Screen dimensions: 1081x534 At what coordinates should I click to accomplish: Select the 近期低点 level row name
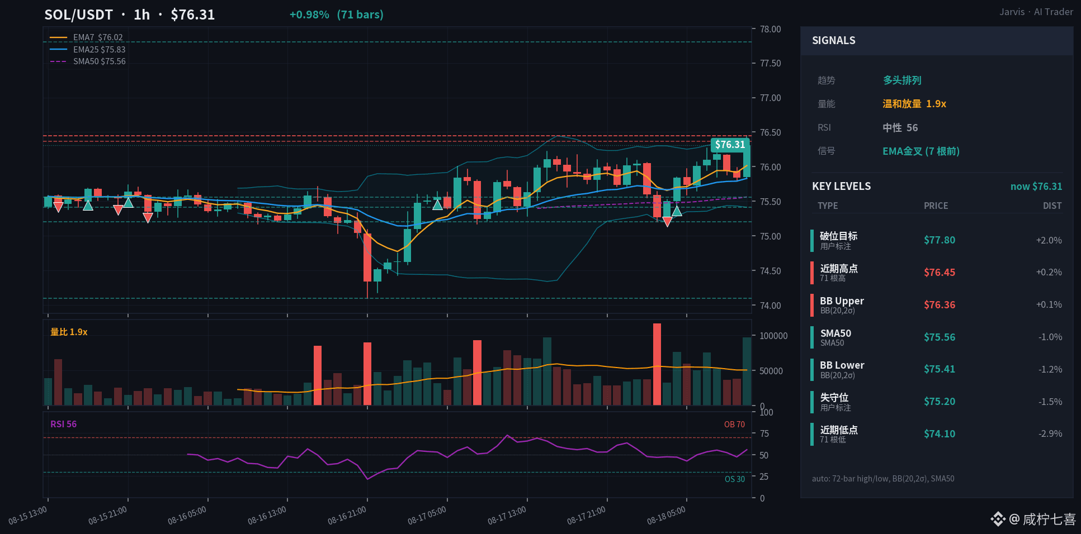[839, 430]
